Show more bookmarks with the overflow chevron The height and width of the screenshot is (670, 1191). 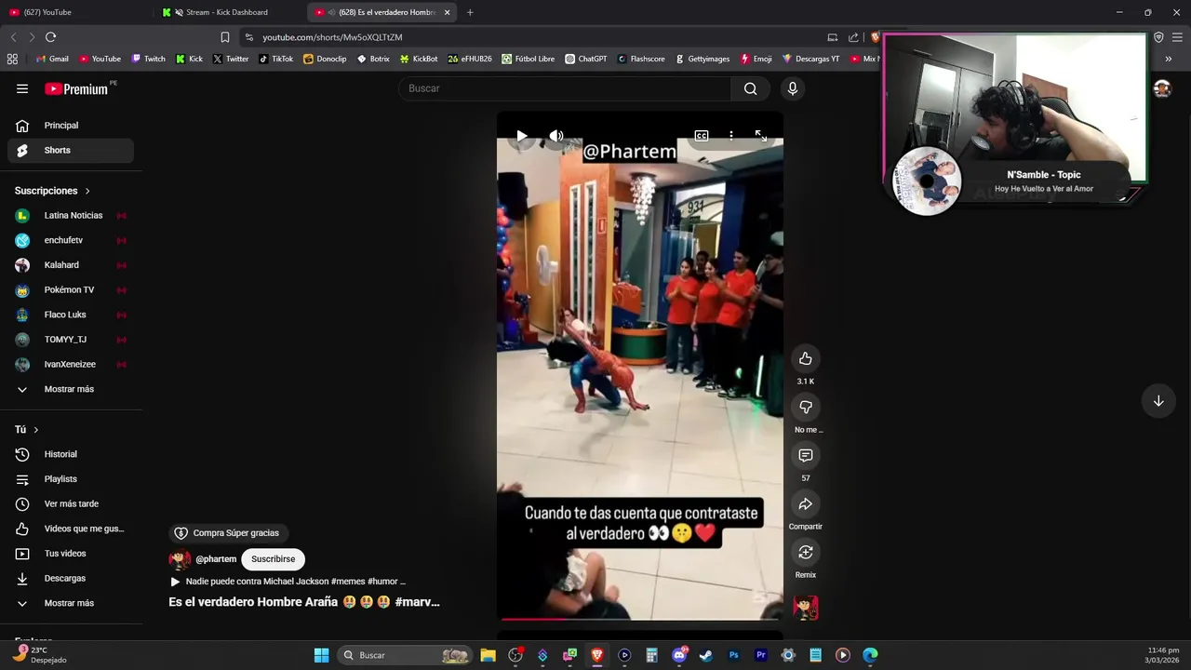click(x=1169, y=59)
